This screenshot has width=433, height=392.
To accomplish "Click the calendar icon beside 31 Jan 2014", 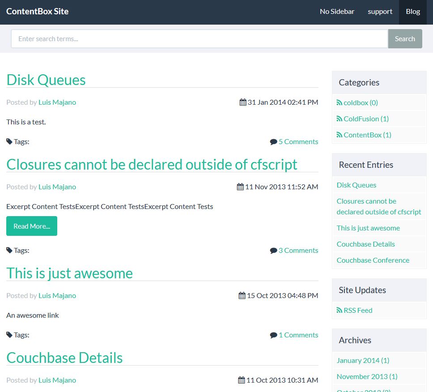I will coord(243,102).
